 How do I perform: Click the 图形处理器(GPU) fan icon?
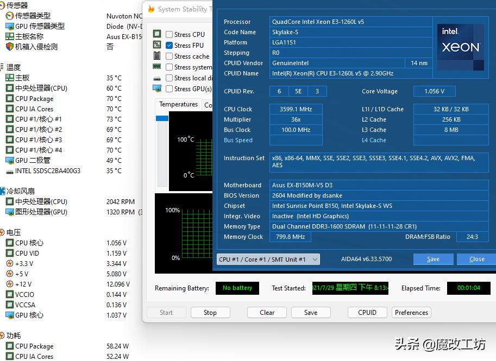click(x=10, y=212)
